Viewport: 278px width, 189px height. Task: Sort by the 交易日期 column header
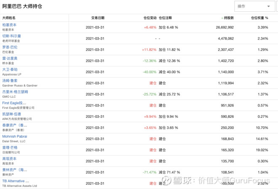pos(98,18)
